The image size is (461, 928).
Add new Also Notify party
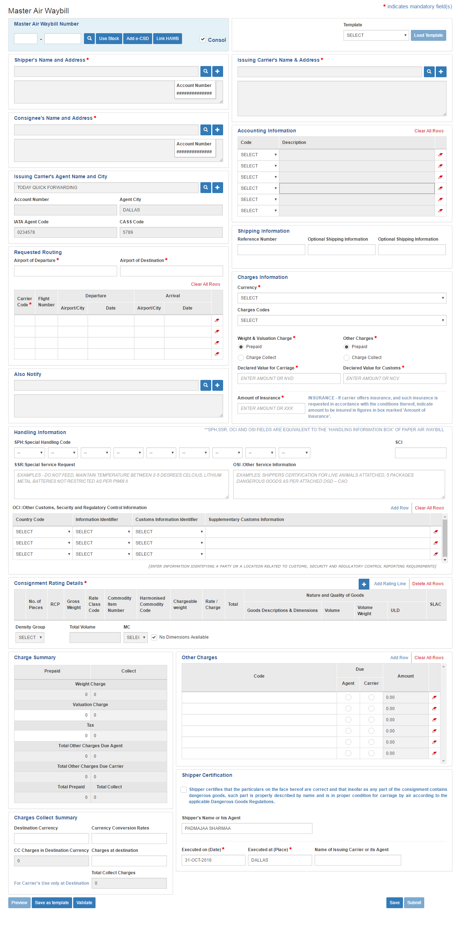[218, 385]
